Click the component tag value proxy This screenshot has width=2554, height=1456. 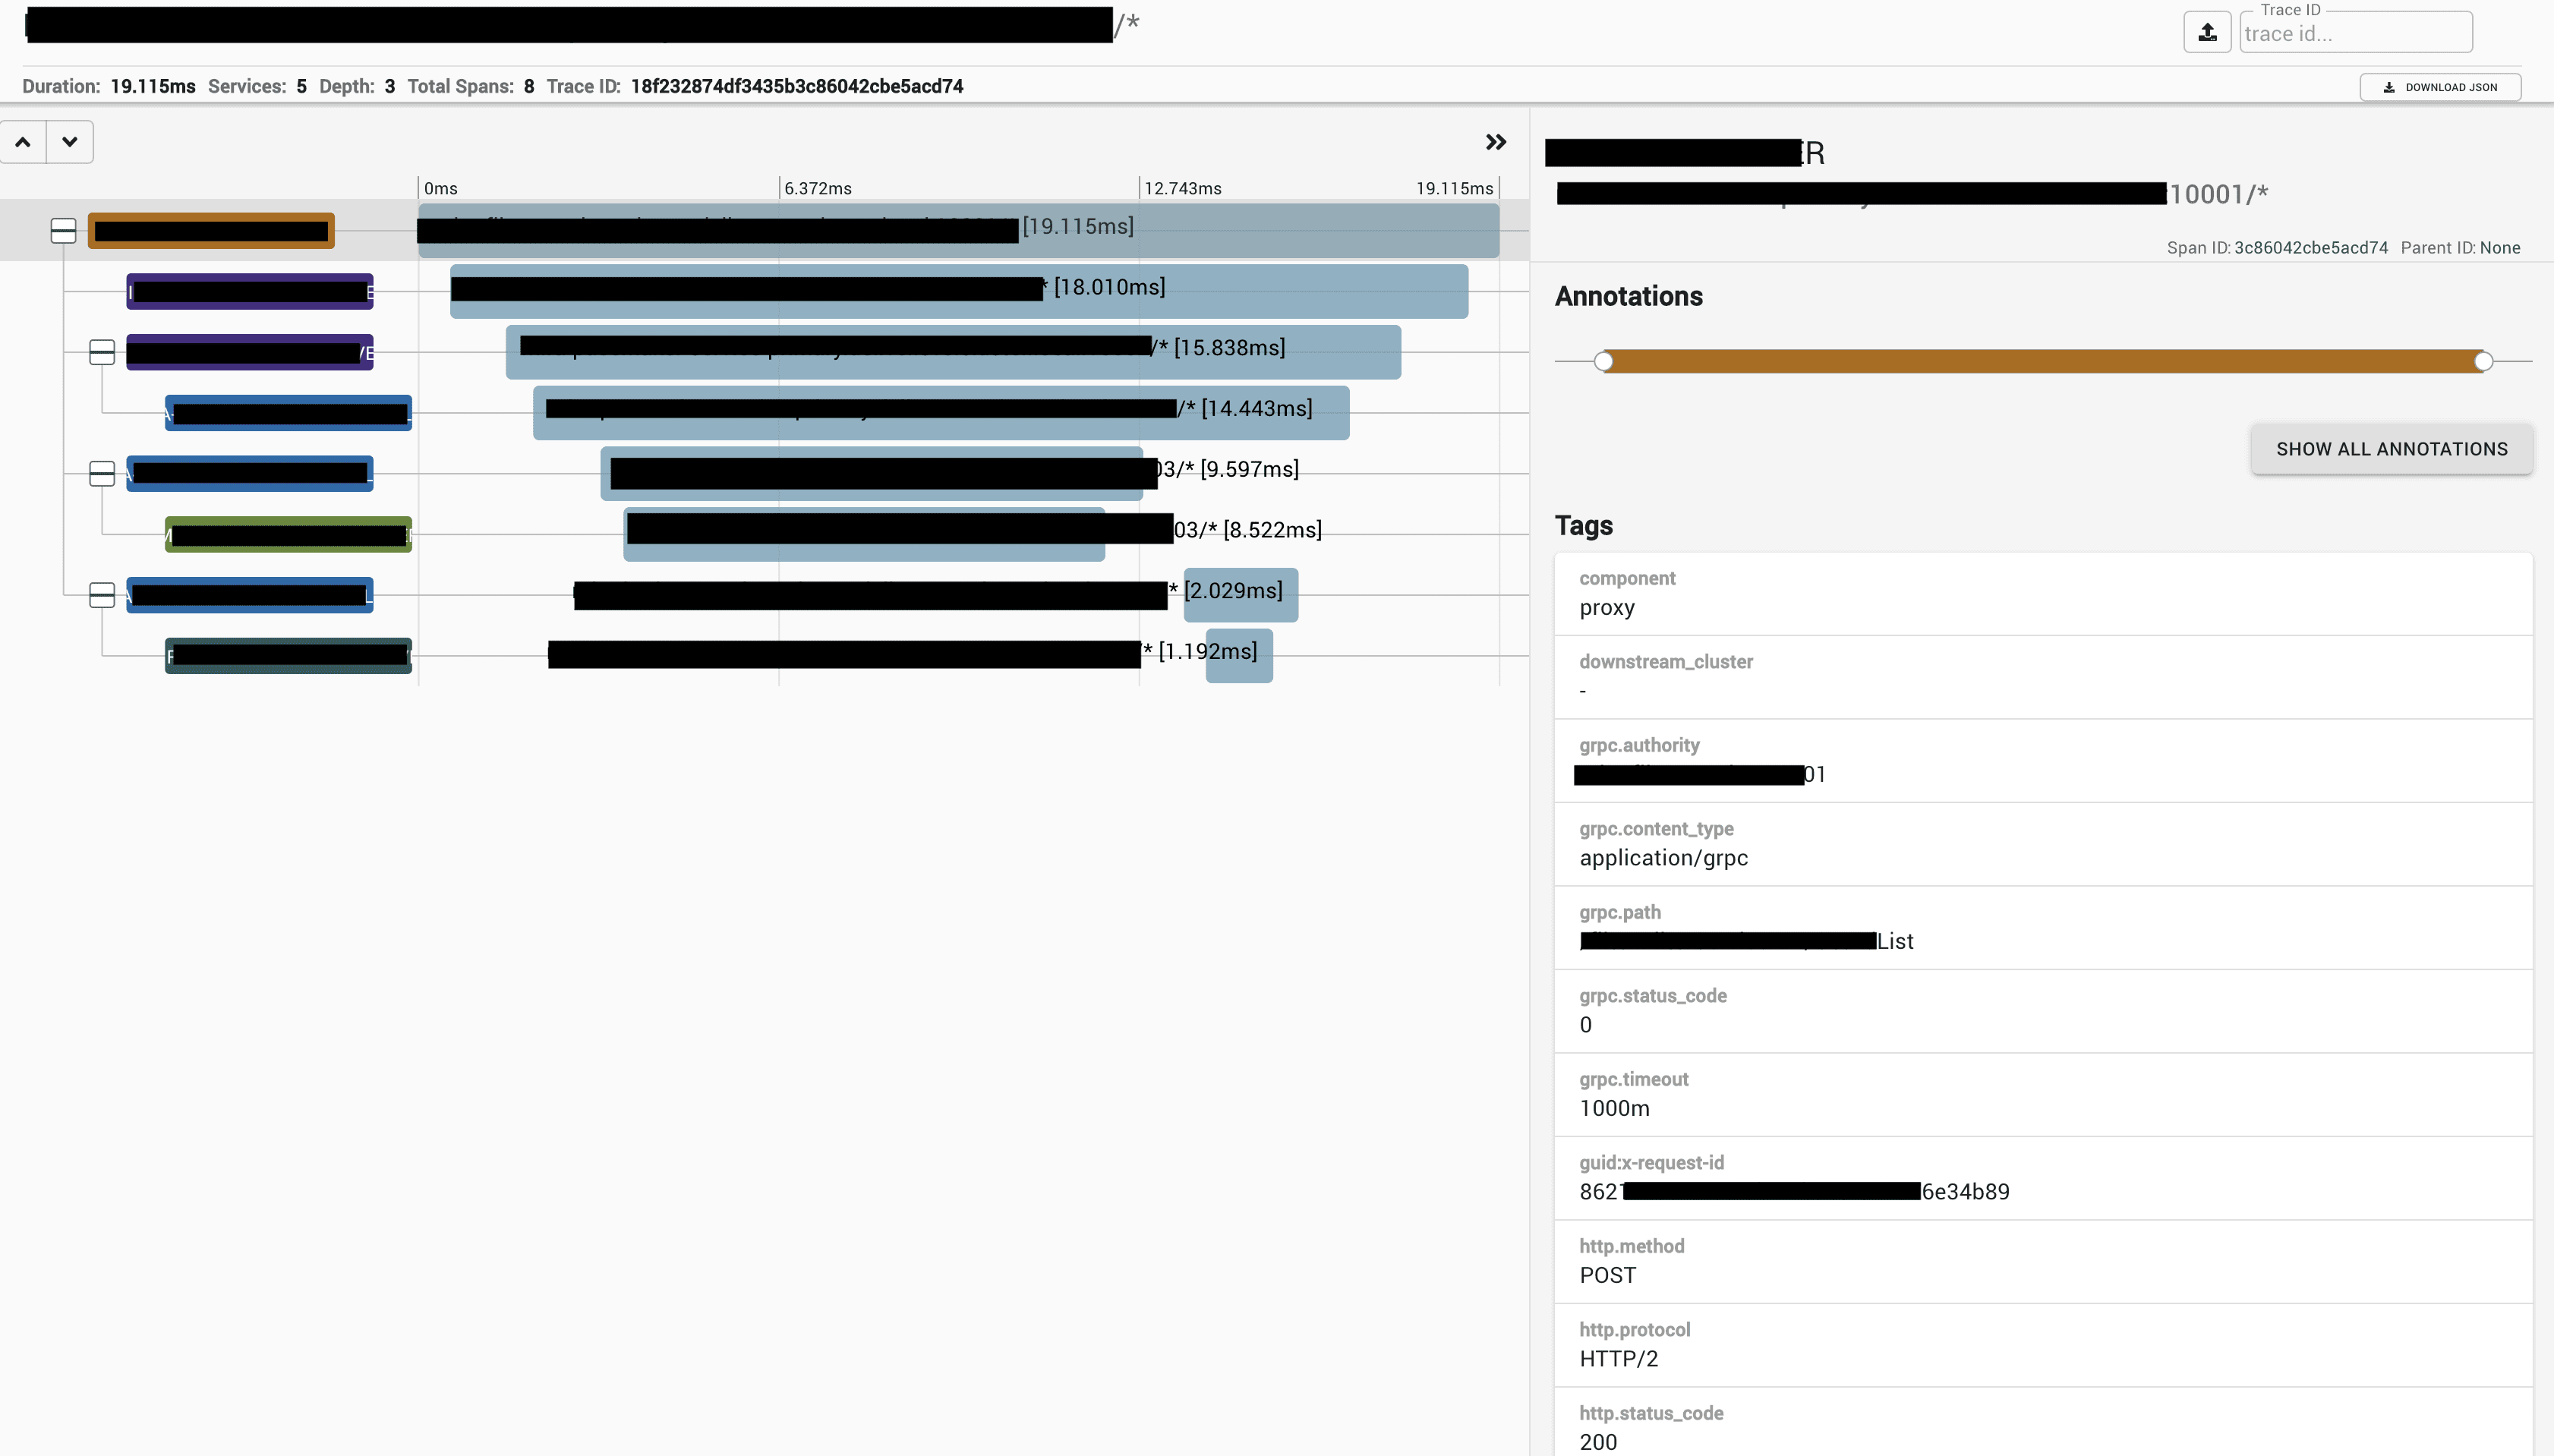point(1607,608)
